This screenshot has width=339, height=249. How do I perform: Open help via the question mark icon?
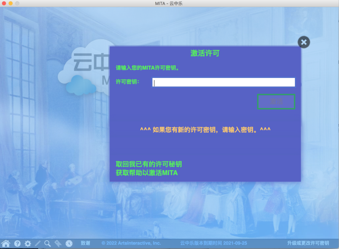pyautogui.click(x=17, y=243)
